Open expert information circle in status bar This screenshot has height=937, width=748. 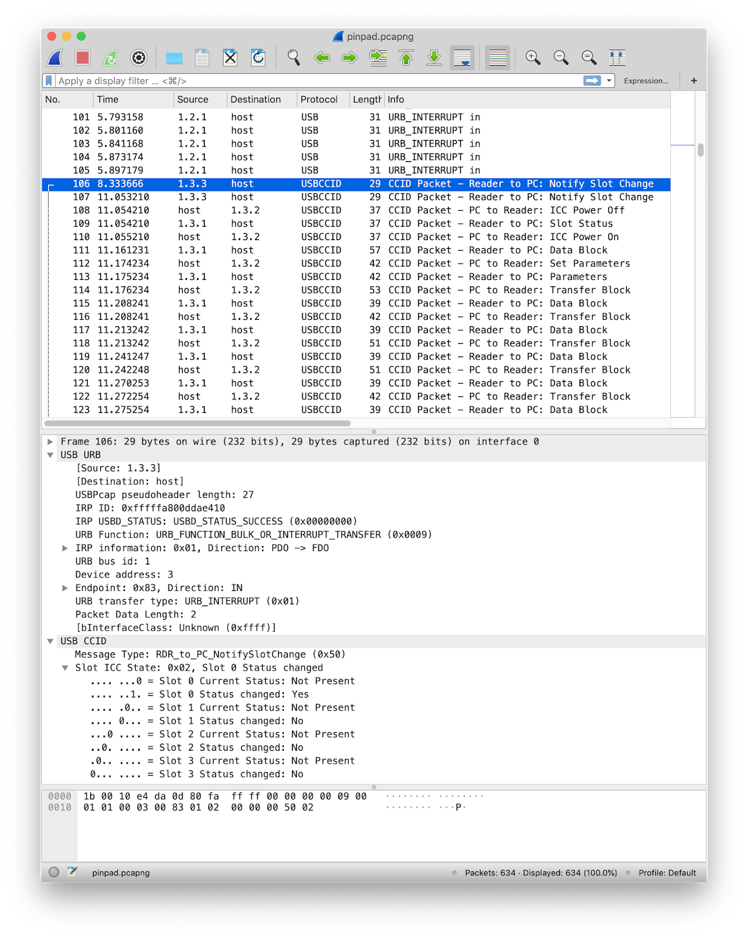coord(54,872)
